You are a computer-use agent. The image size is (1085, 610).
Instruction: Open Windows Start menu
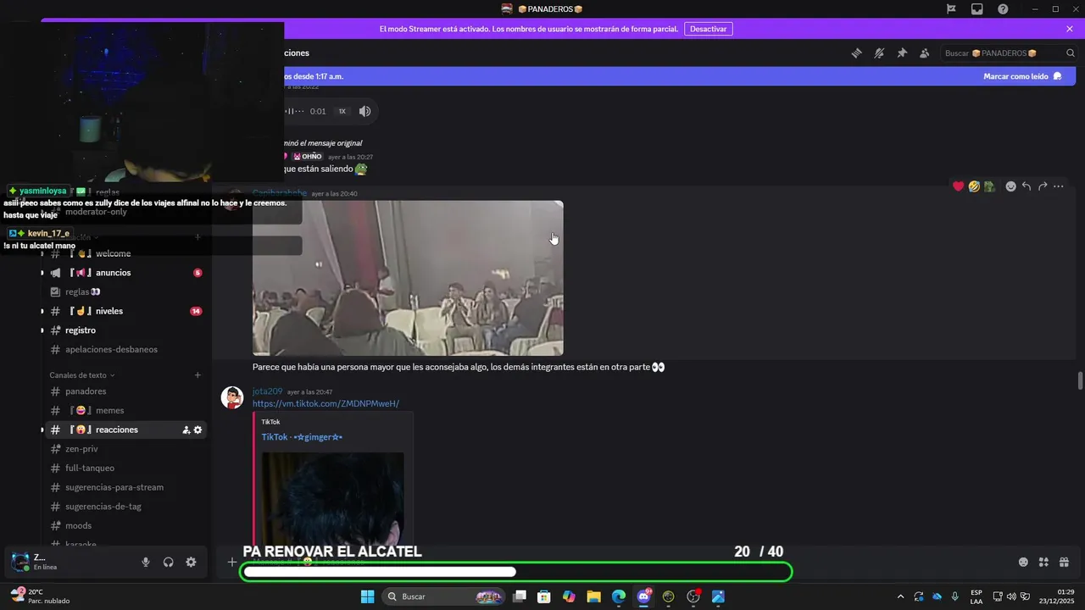367,596
